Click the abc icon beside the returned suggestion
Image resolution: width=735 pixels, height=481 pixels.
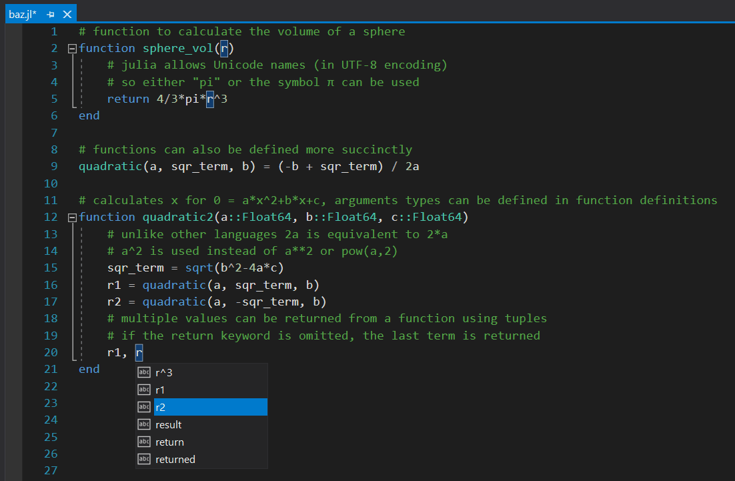coord(144,459)
